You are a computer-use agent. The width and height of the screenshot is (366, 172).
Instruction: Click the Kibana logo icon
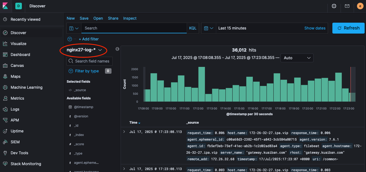click(5, 6)
